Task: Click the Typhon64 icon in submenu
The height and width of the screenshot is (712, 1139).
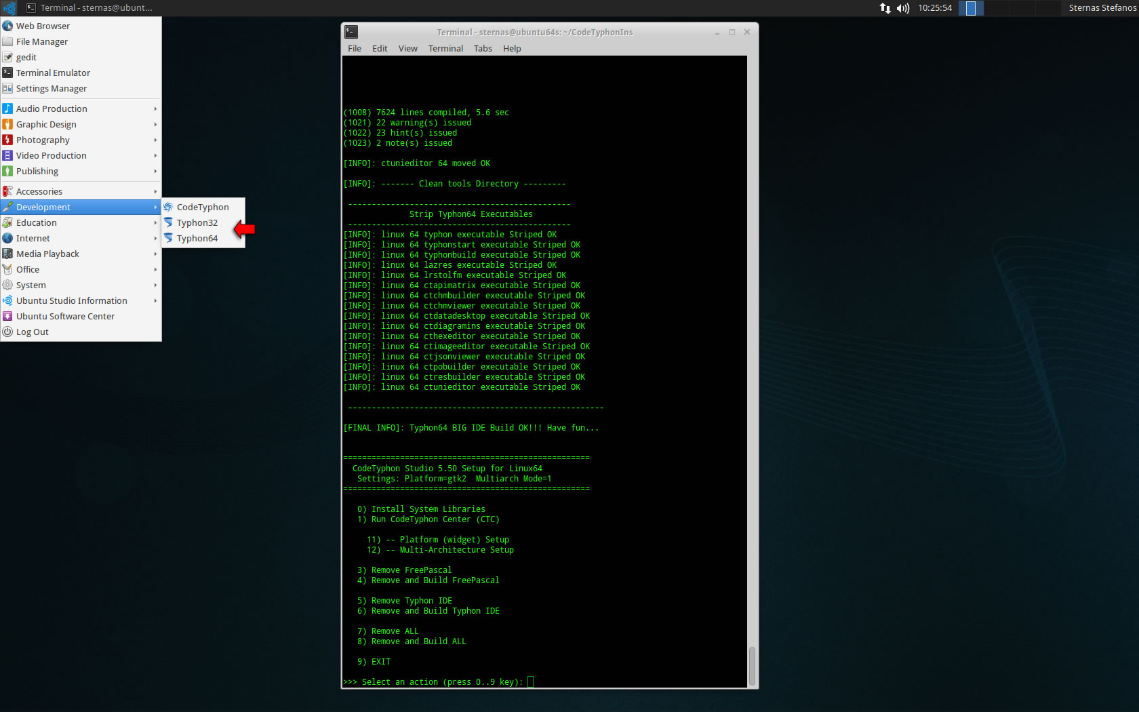Action: (x=168, y=238)
